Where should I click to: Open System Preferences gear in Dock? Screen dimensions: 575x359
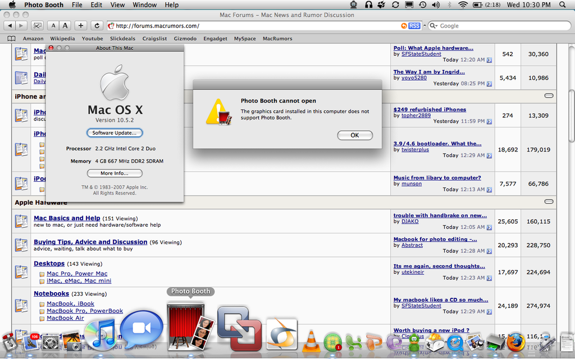(51, 343)
